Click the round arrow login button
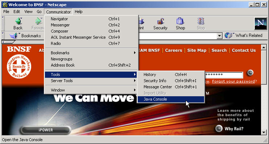This screenshot has height=144, width=269. (x=250, y=73)
